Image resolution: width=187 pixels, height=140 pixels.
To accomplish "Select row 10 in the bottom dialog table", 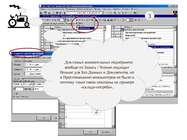I will click(82, 123).
